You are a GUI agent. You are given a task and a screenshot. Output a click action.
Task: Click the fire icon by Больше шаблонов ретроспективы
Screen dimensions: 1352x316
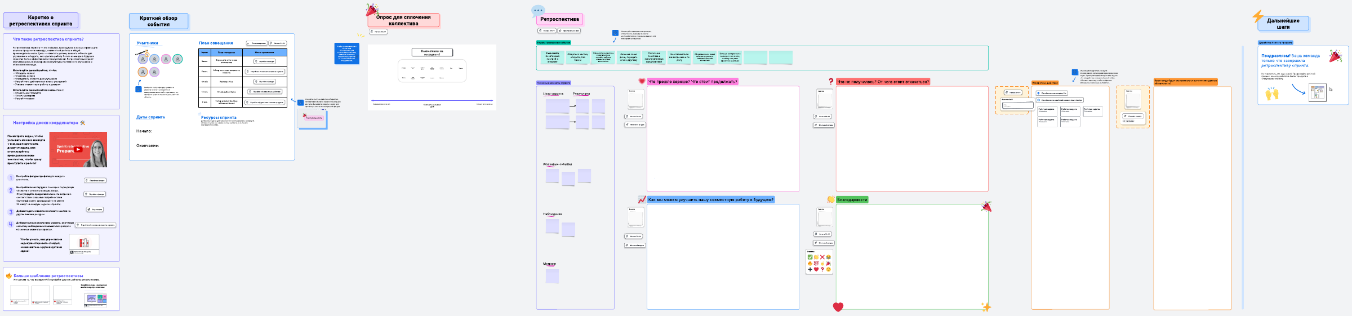[x=9, y=276]
